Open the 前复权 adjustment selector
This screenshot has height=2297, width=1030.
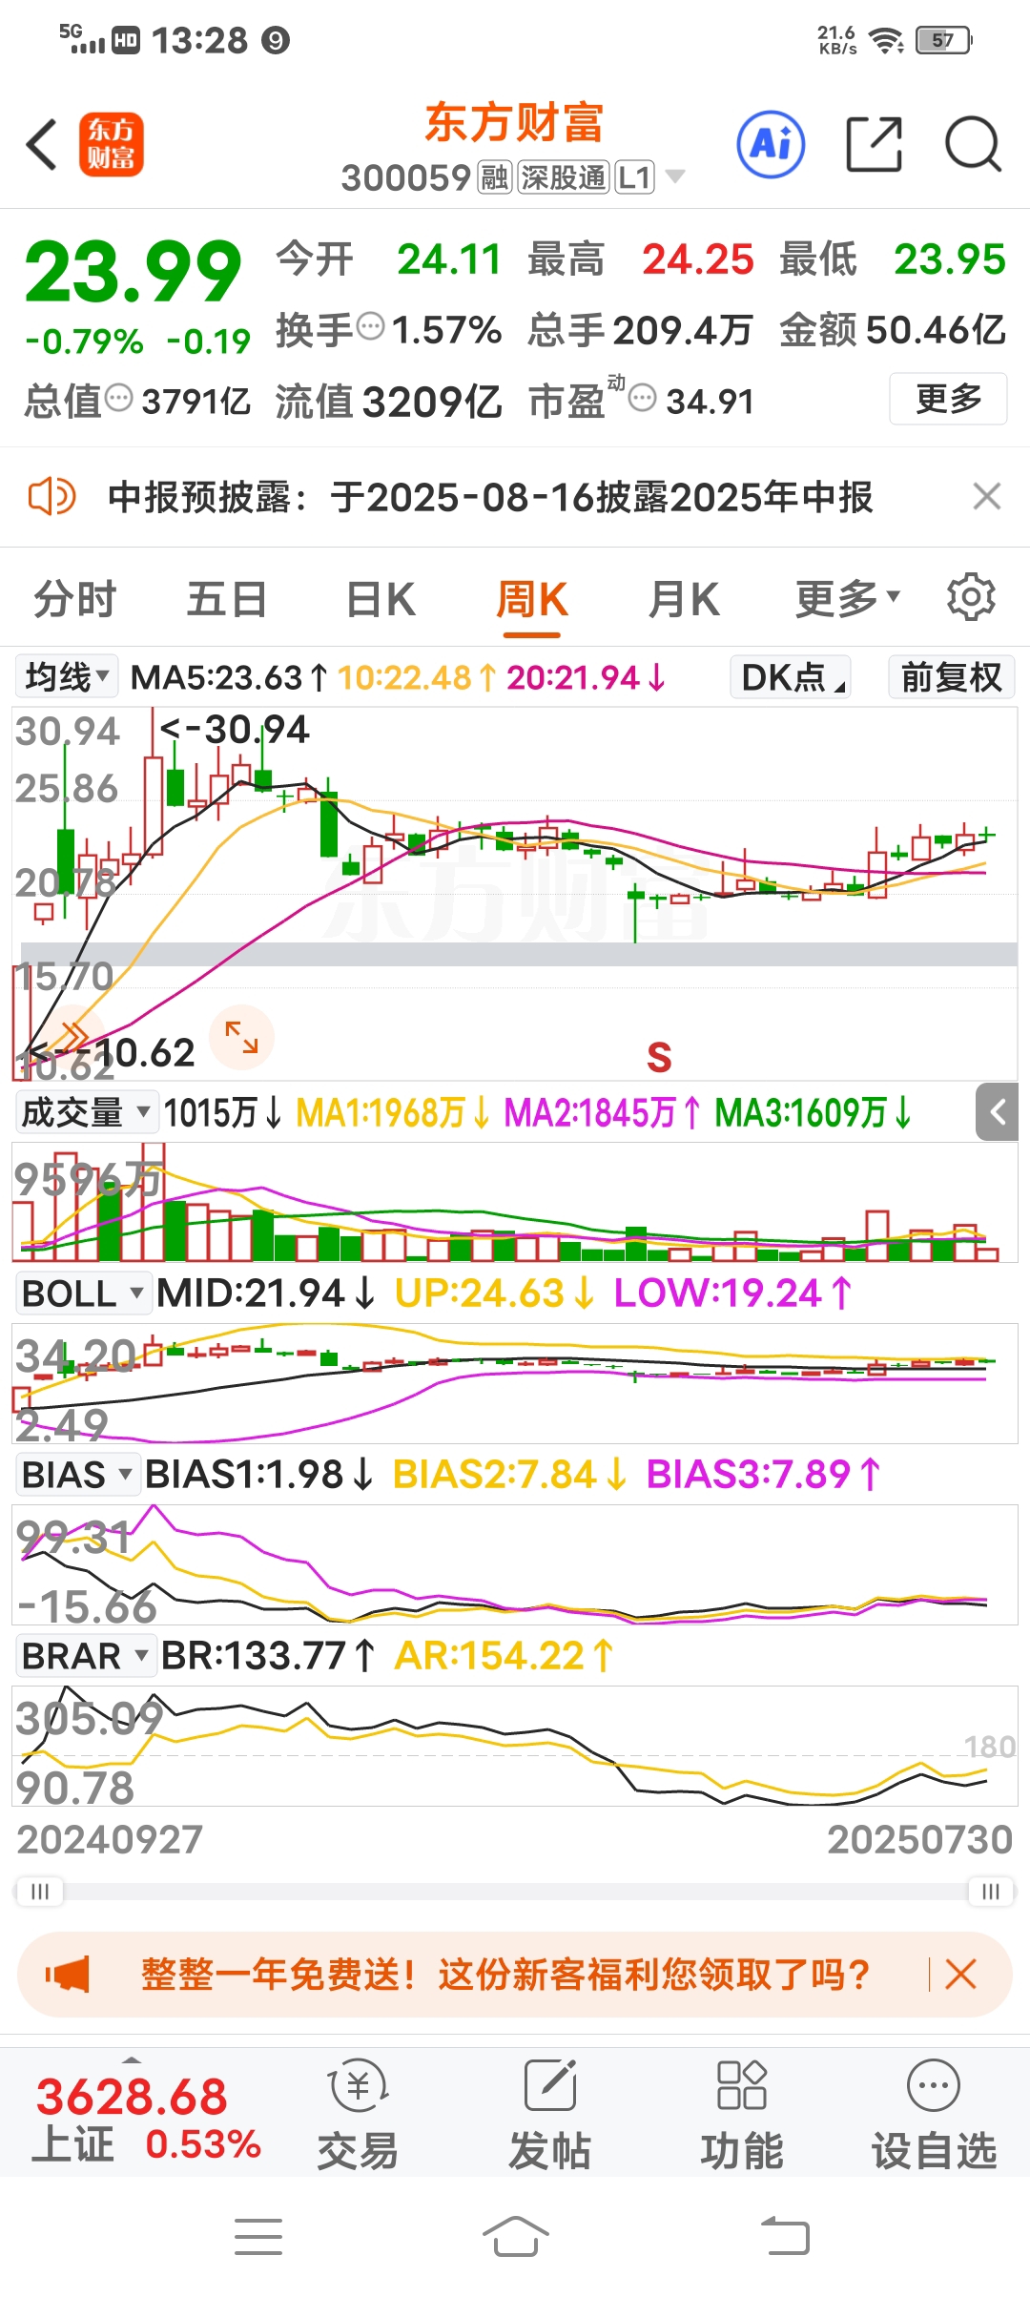[951, 677]
